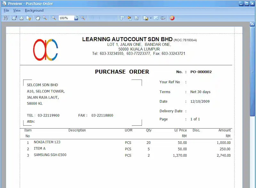256x188 pixels.
Task: Click the 1,000.00 amount
Action: click(224, 143)
